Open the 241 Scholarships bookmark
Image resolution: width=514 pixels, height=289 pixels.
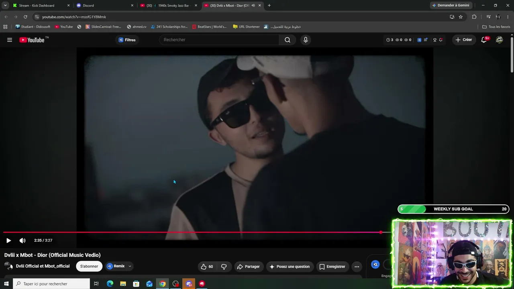click(x=169, y=27)
